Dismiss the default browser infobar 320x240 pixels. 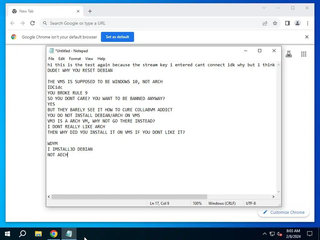(307, 37)
